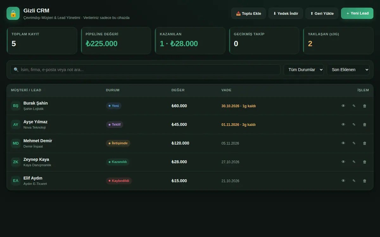Click the due date 30.10.2026 · 1g kaldı

[238, 106]
